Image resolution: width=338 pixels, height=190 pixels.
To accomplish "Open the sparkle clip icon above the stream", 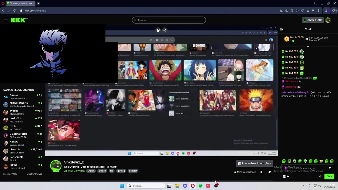I will pos(165,30).
